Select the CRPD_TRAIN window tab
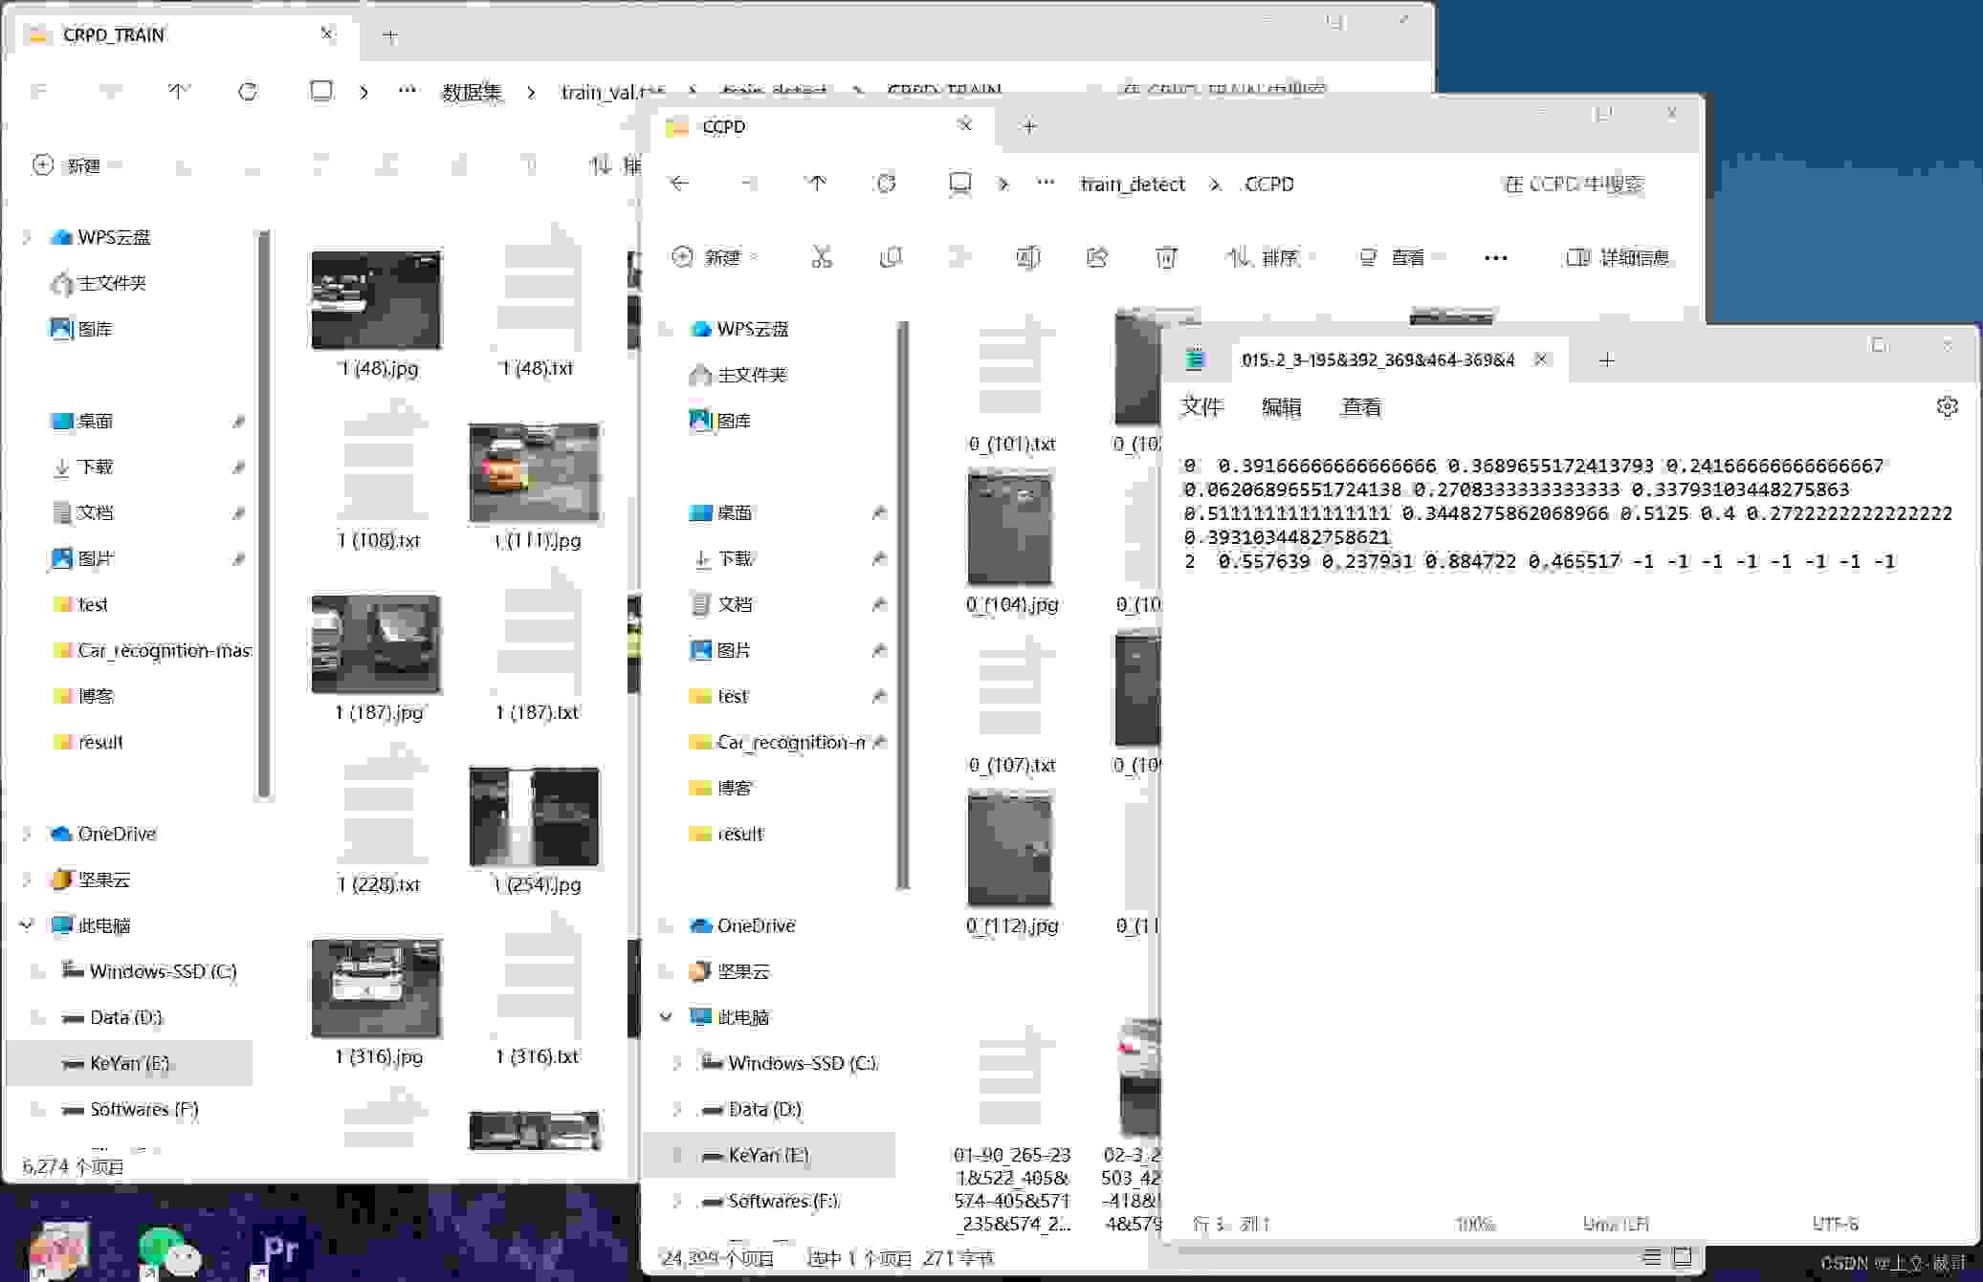1983x1282 pixels. click(182, 35)
